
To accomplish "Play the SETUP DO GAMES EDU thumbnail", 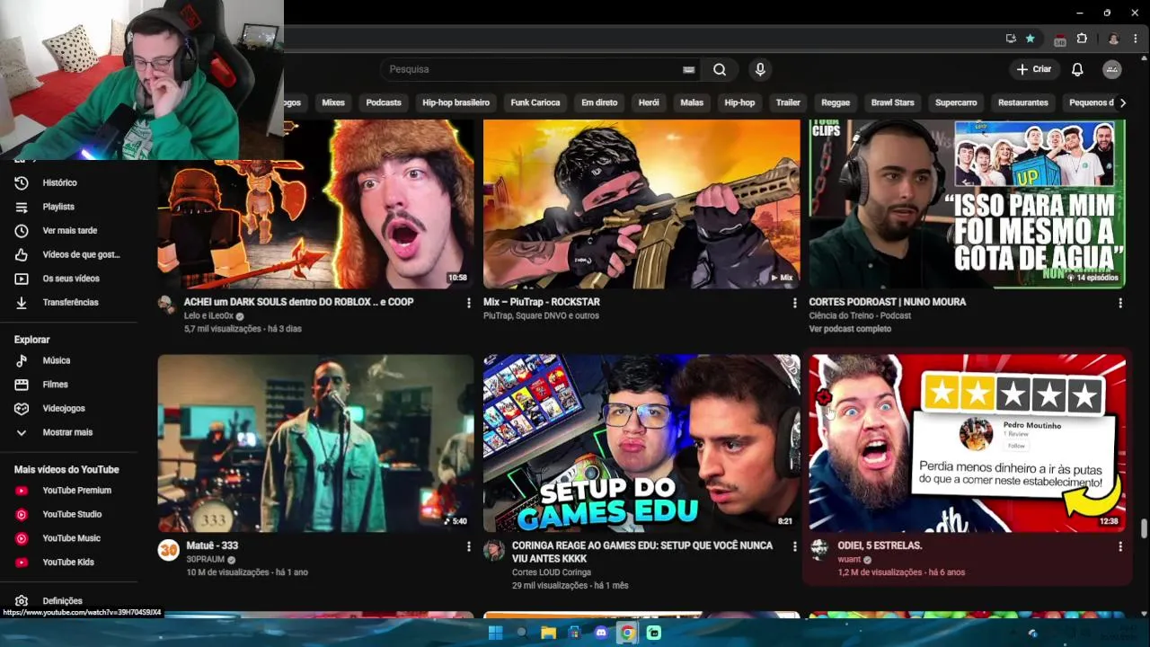I will tap(641, 443).
